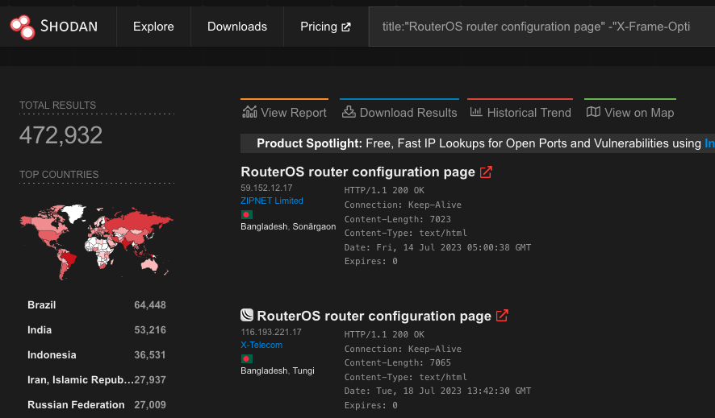The width and height of the screenshot is (715, 418).
Task: Click the Bangladesh flag for 116.193.221.17
Action: click(x=247, y=358)
